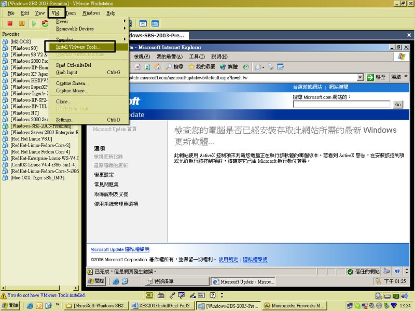Viewport: 415px width, 311px height.
Task: Click the Internet Explorer icon in host quick launch
Action: click(x=30, y=306)
